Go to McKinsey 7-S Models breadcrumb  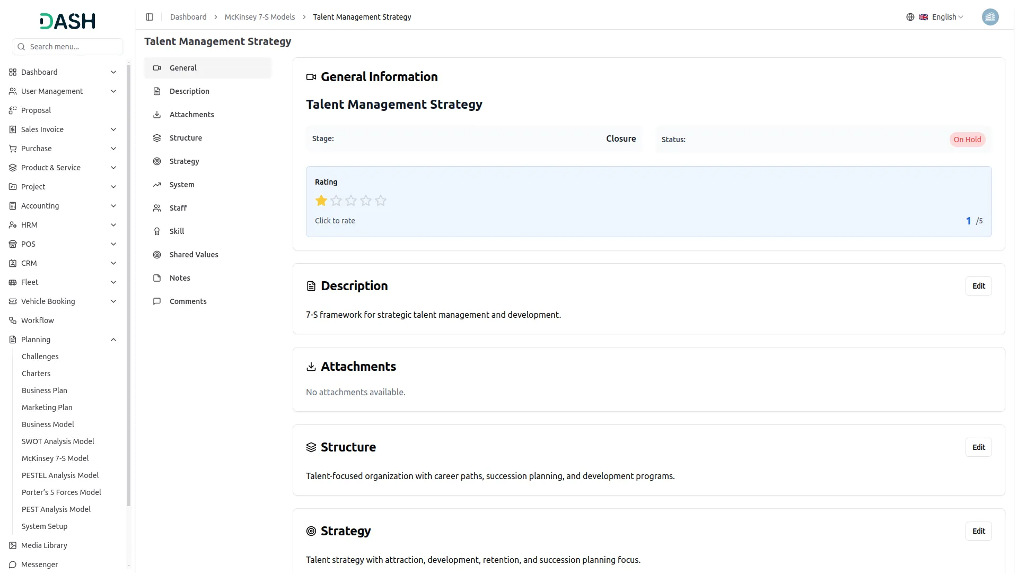(259, 17)
